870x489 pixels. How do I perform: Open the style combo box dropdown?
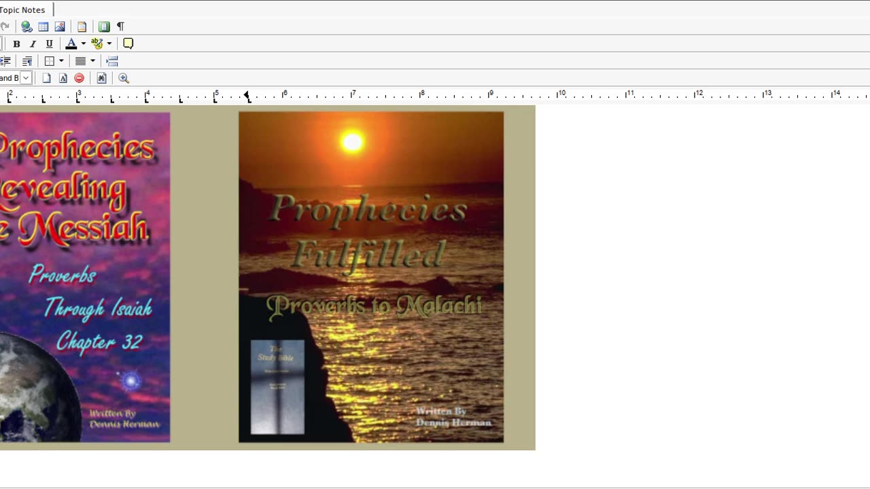click(x=26, y=78)
